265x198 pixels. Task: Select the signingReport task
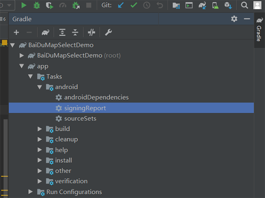pos(85,108)
